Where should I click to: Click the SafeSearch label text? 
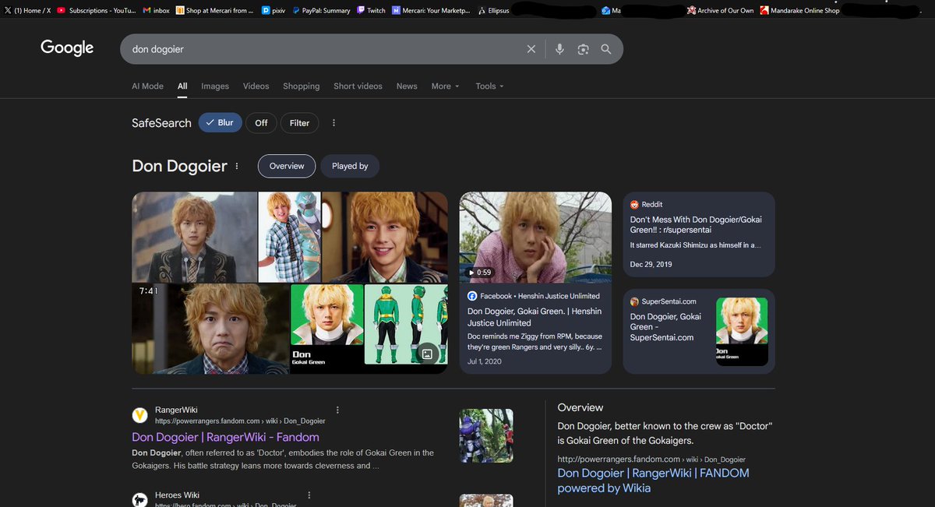pyautogui.click(x=161, y=123)
